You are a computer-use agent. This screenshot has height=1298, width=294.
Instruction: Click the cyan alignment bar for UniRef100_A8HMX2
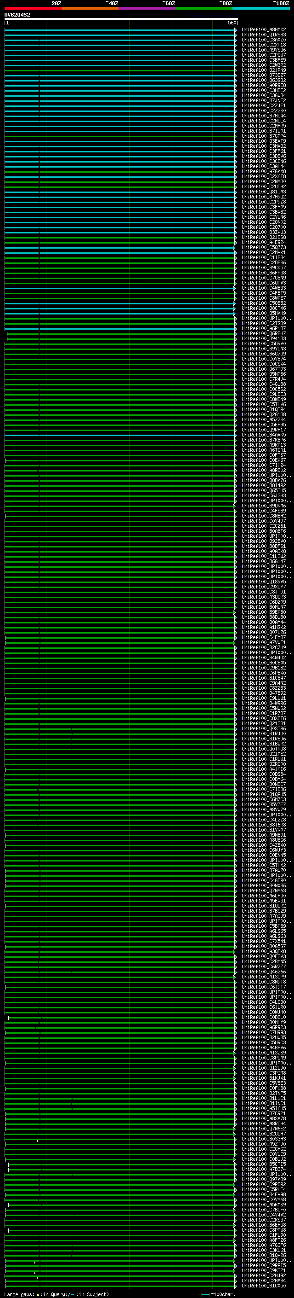(120, 30)
